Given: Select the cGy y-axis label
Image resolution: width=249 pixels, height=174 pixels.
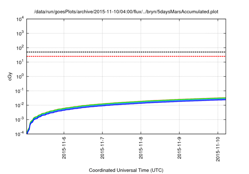Looking at the screenshot, I should pyautogui.click(x=10, y=77).
